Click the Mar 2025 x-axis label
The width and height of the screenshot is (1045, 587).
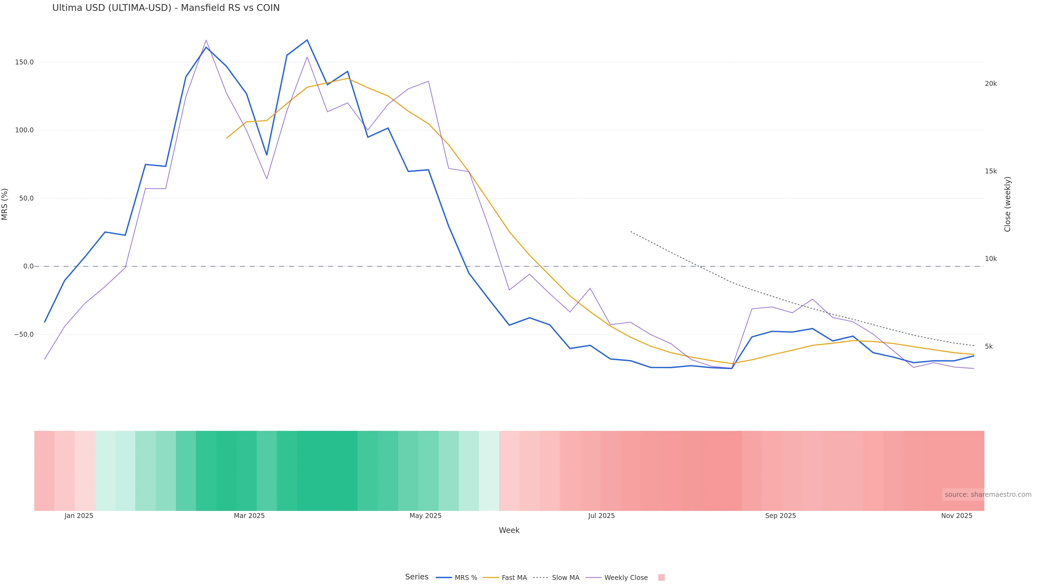(x=249, y=516)
